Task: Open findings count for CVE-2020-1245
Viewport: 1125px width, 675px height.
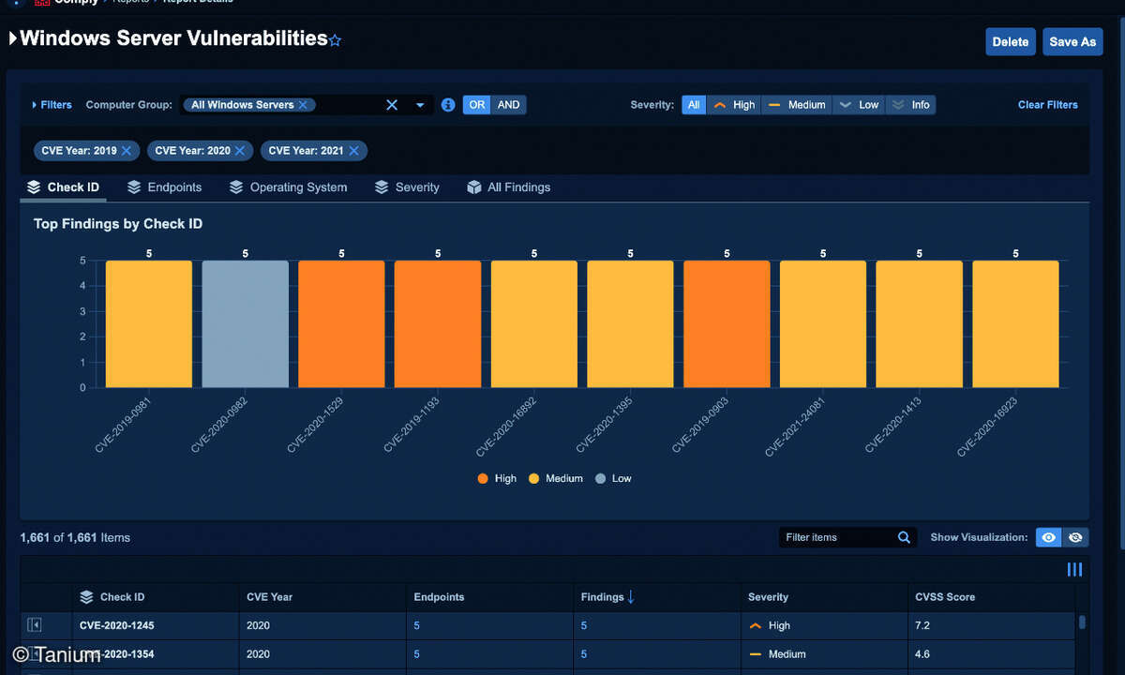Action: point(584,625)
